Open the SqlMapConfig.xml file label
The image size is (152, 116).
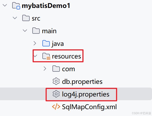pos(89,107)
